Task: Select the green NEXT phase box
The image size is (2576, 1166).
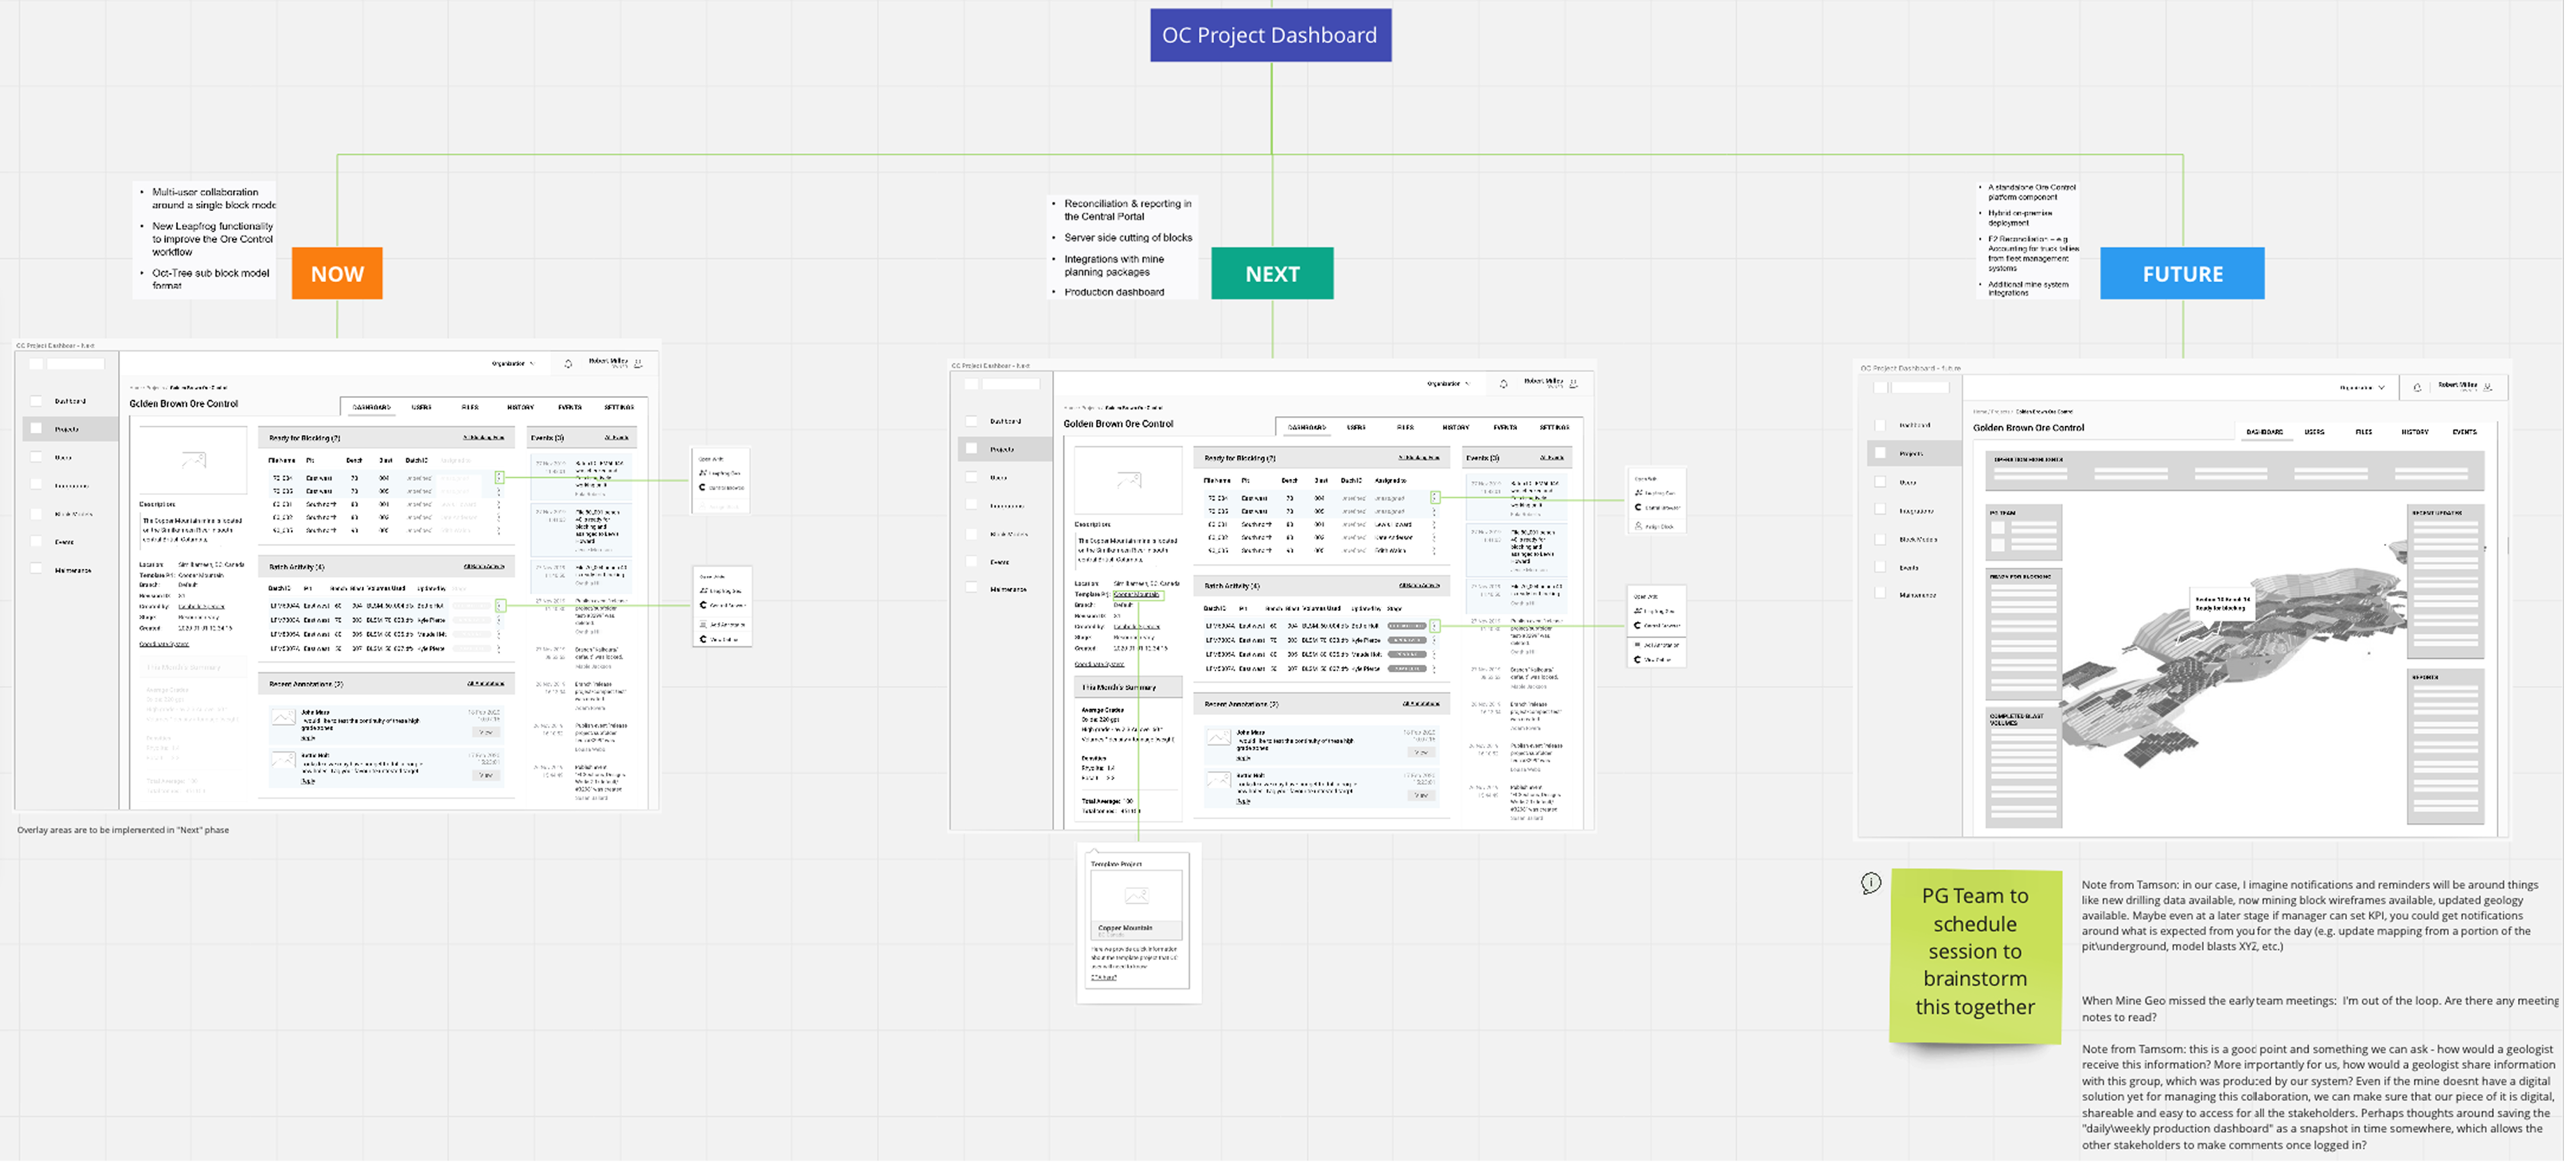Action: click(1278, 275)
